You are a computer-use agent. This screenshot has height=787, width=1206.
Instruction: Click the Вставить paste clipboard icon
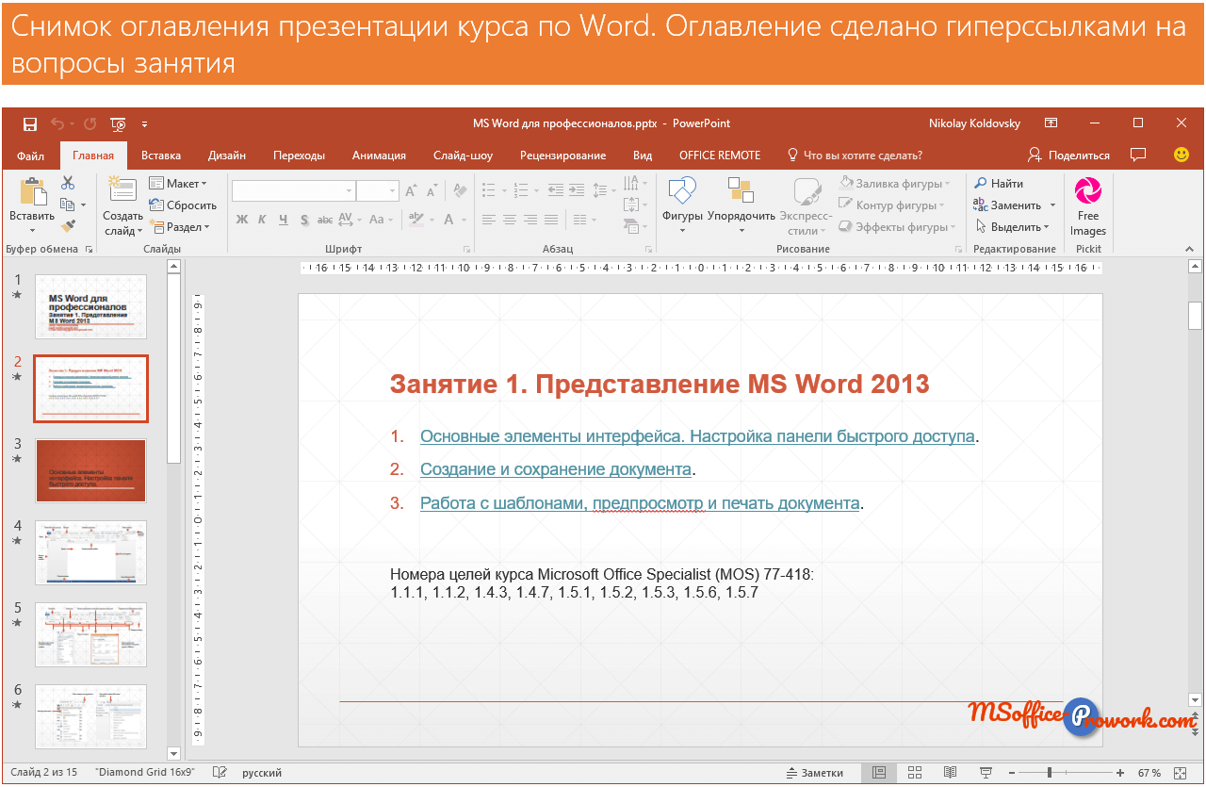33,192
